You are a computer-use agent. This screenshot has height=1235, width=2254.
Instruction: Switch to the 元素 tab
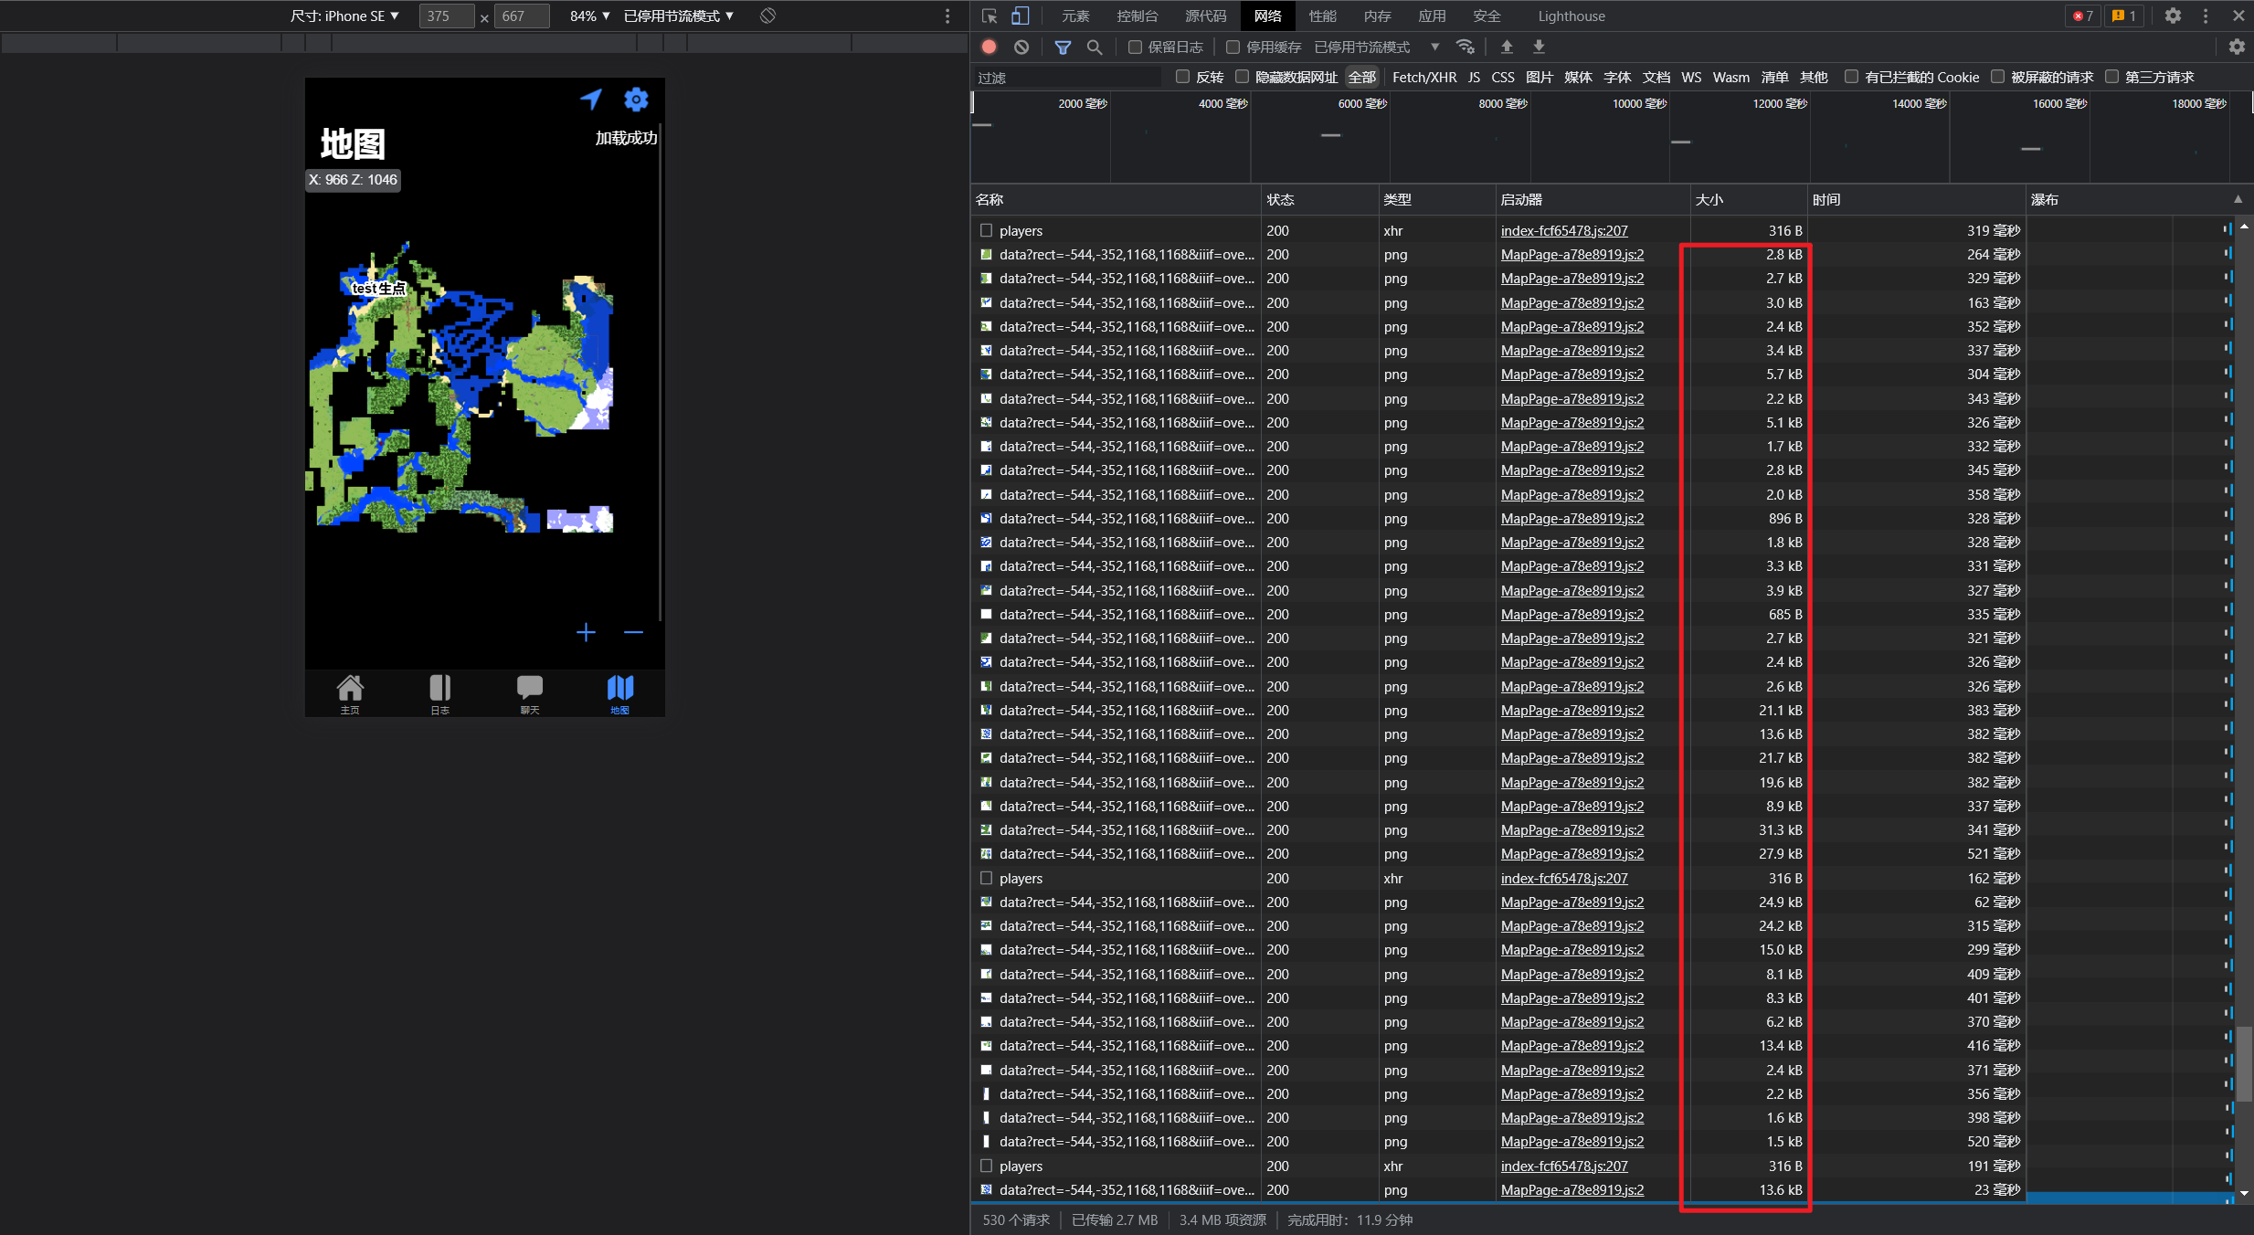[1075, 16]
